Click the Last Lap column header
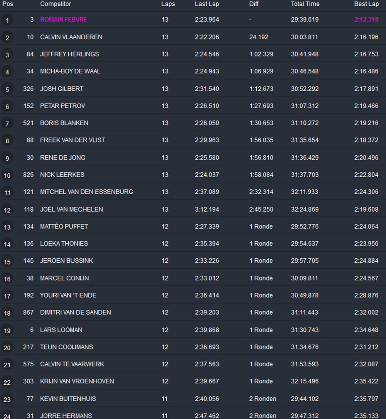Screen dimensions: 386x419 [x=207, y=4]
